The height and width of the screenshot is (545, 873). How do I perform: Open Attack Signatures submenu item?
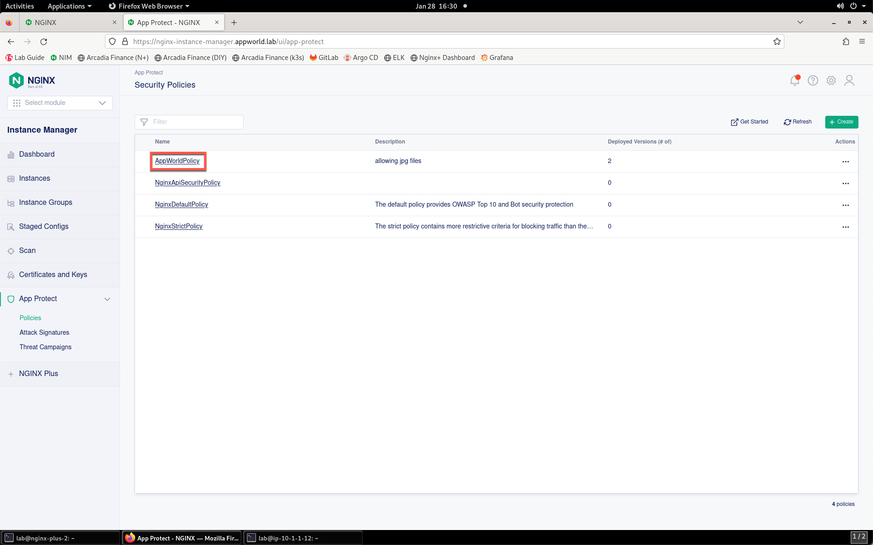pyautogui.click(x=45, y=332)
